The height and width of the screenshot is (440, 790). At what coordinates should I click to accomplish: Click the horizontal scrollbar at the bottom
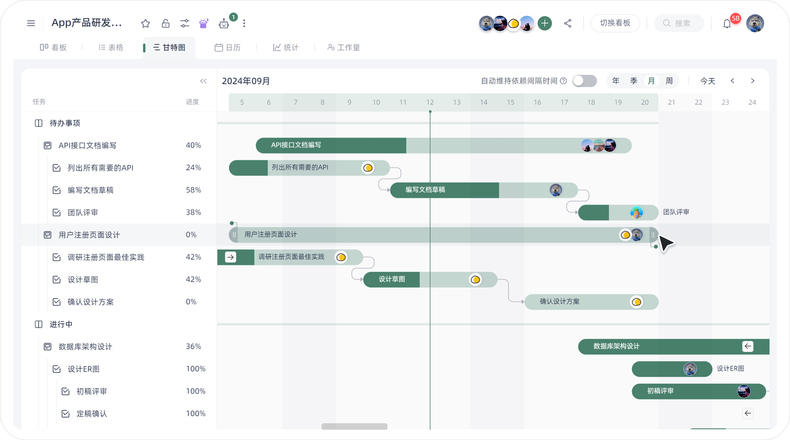click(x=354, y=426)
